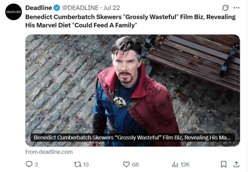Open the From deadline.com source link
This screenshot has width=248, height=172.
pos(49,152)
